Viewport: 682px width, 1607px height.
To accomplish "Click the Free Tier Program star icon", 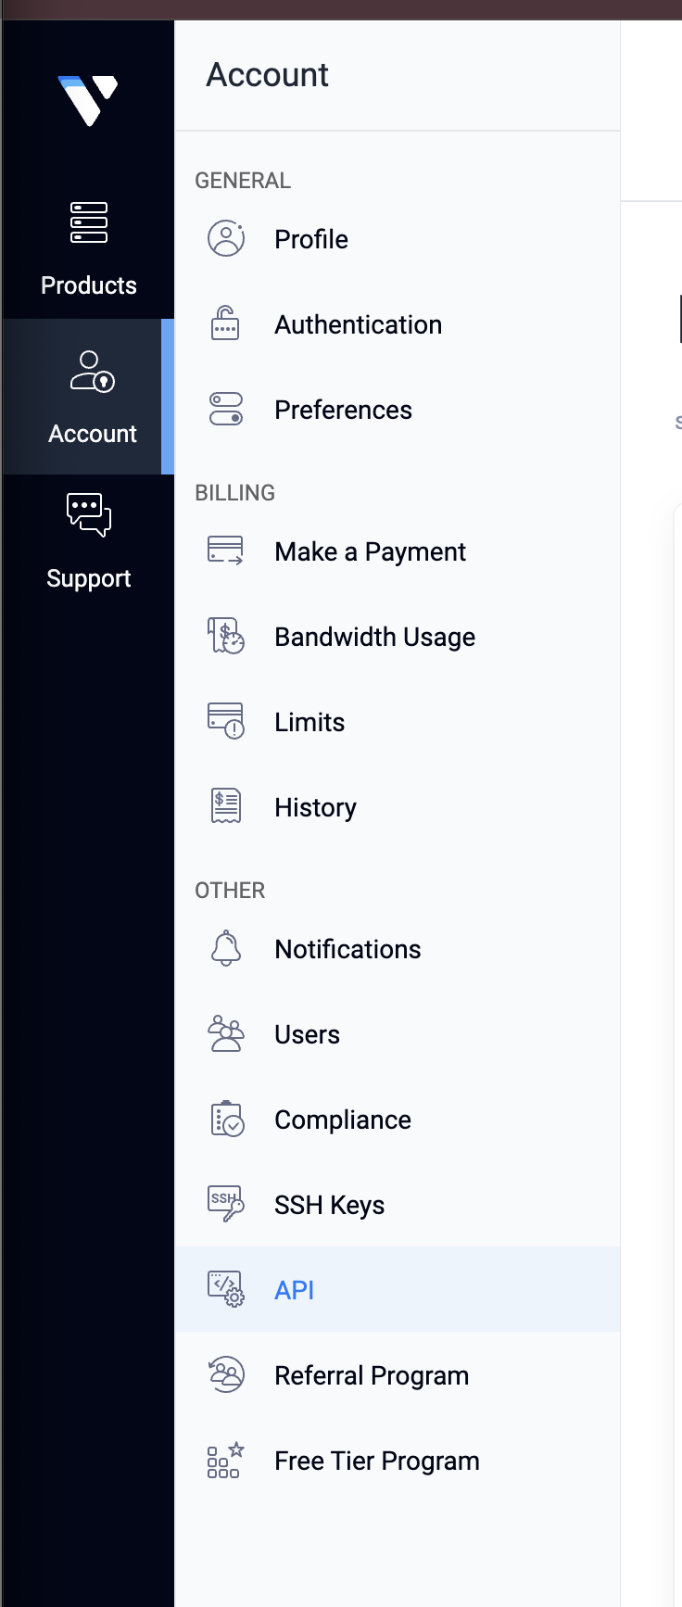I will point(226,1460).
